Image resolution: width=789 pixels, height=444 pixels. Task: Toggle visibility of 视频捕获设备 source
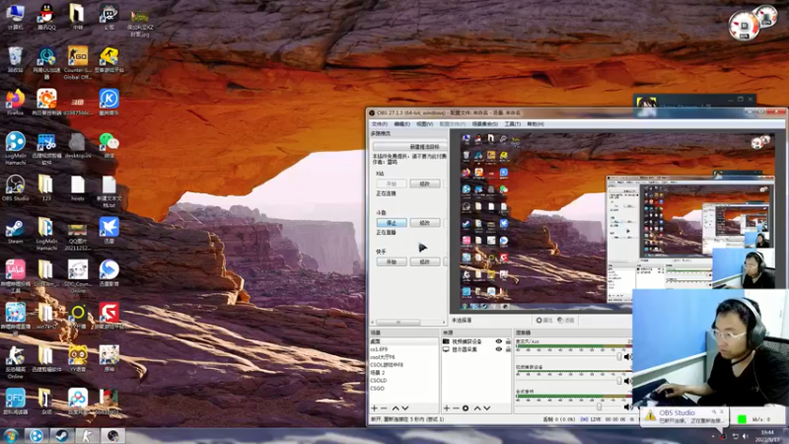(499, 341)
